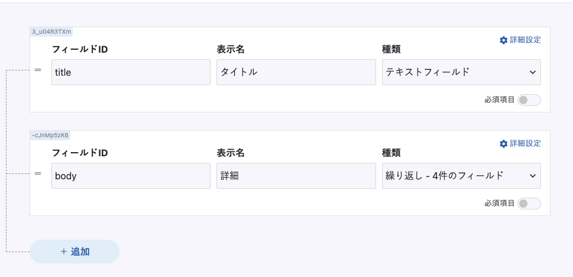573x277 pixels.
Task: Grab the drag handle beside the body field
Action: pyautogui.click(x=38, y=173)
